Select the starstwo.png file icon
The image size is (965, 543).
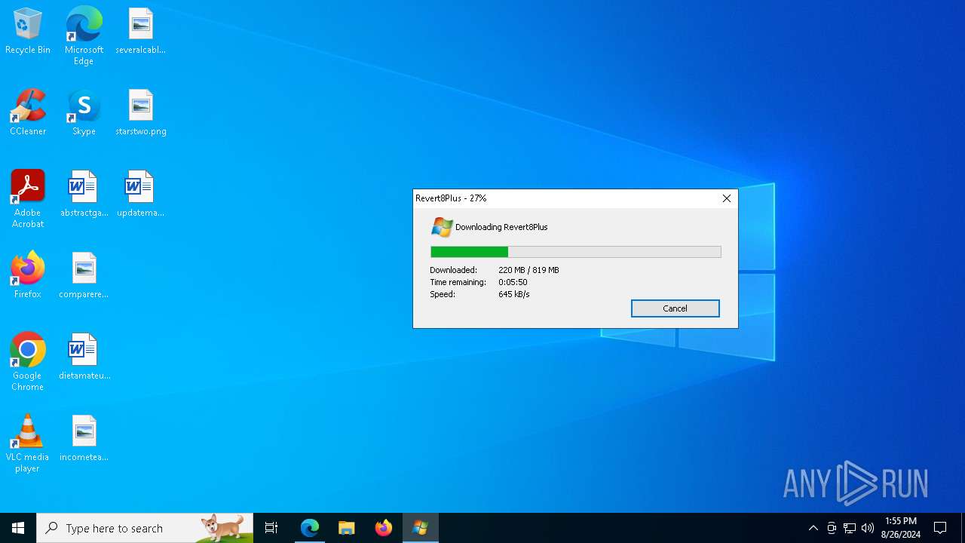tap(141, 113)
